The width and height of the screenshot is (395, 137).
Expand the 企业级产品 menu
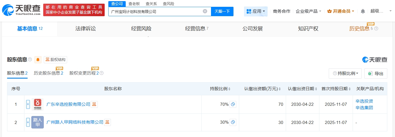308,11
